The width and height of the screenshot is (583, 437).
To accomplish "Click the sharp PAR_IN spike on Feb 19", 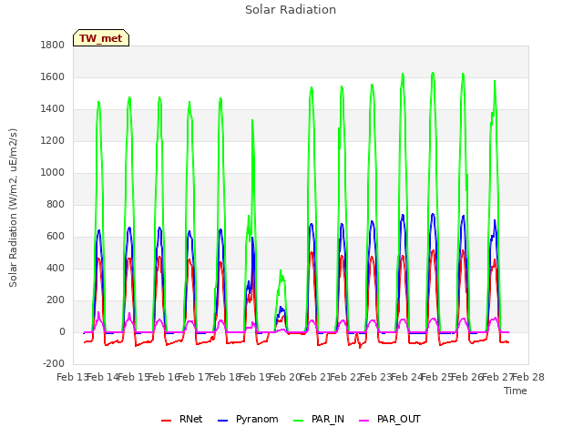I will 252,120.
